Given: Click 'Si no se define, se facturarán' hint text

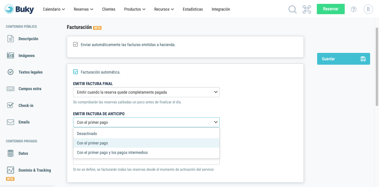Looking at the screenshot, I should tap(143, 170).
